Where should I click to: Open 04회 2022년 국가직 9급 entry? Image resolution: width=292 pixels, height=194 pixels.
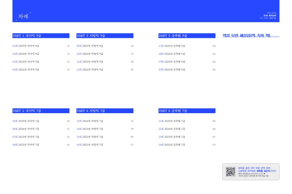(26, 70)
